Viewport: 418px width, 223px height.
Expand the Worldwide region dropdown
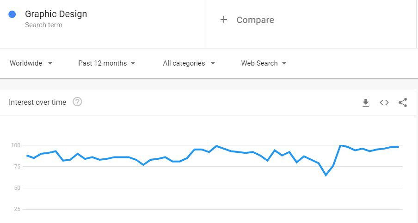tap(31, 63)
